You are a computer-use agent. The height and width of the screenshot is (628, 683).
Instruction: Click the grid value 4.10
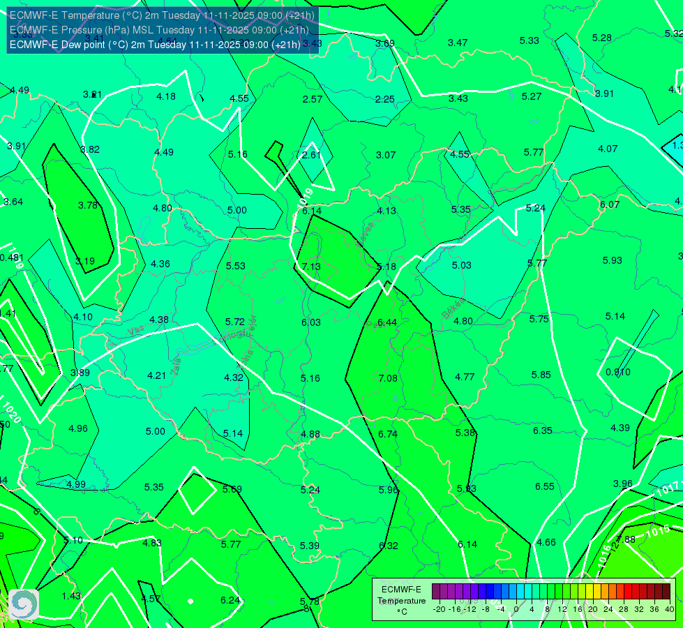tap(83, 317)
